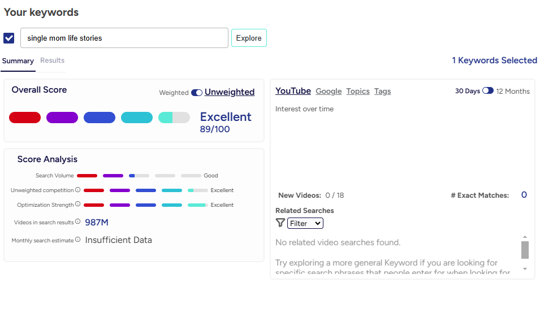The height and width of the screenshot is (326, 540).
Task: Toggle between 30 Days and 12 Months
Action: point(487,91)
